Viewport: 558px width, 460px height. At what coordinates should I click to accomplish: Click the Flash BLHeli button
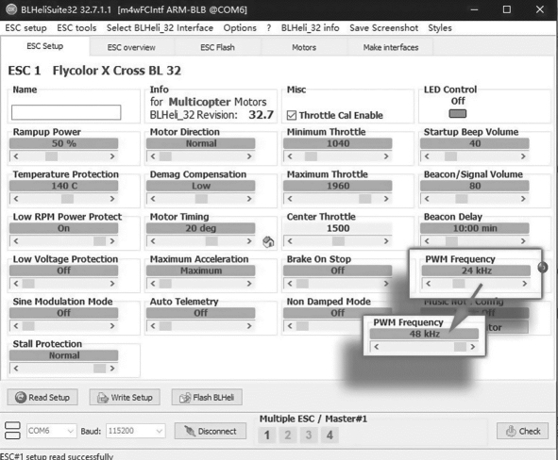207,397
